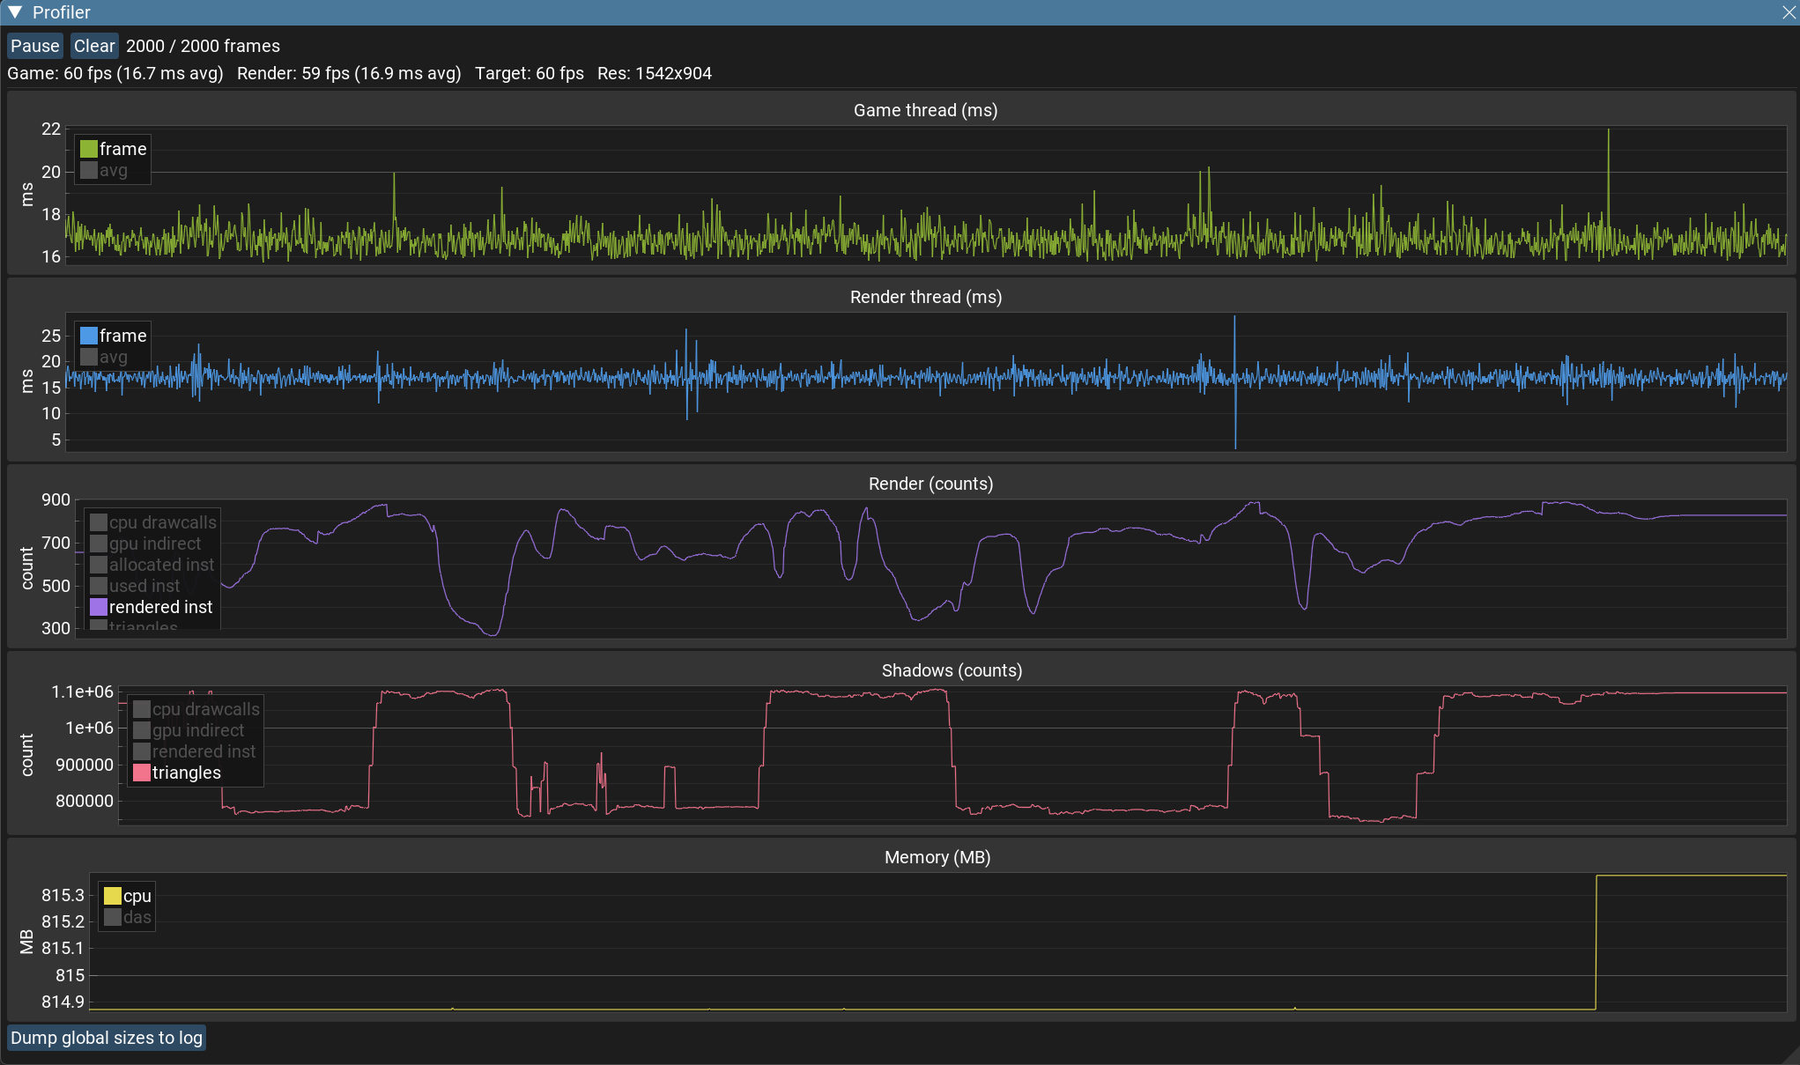Click the '2000 / 2000 frames' counter text
This screenshot has width=1800, height=1065.
[203, 46]
